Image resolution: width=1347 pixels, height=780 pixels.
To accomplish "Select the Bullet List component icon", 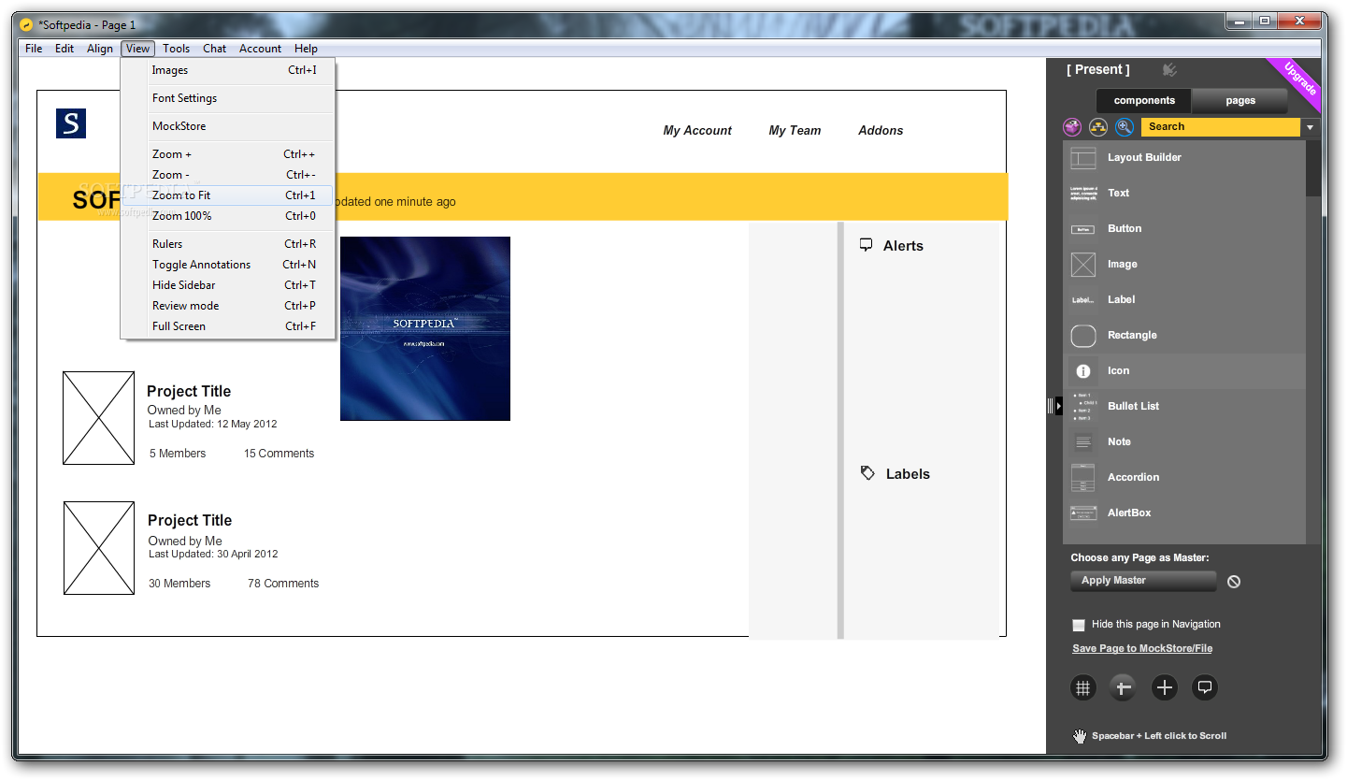I will pos(1083,406).
